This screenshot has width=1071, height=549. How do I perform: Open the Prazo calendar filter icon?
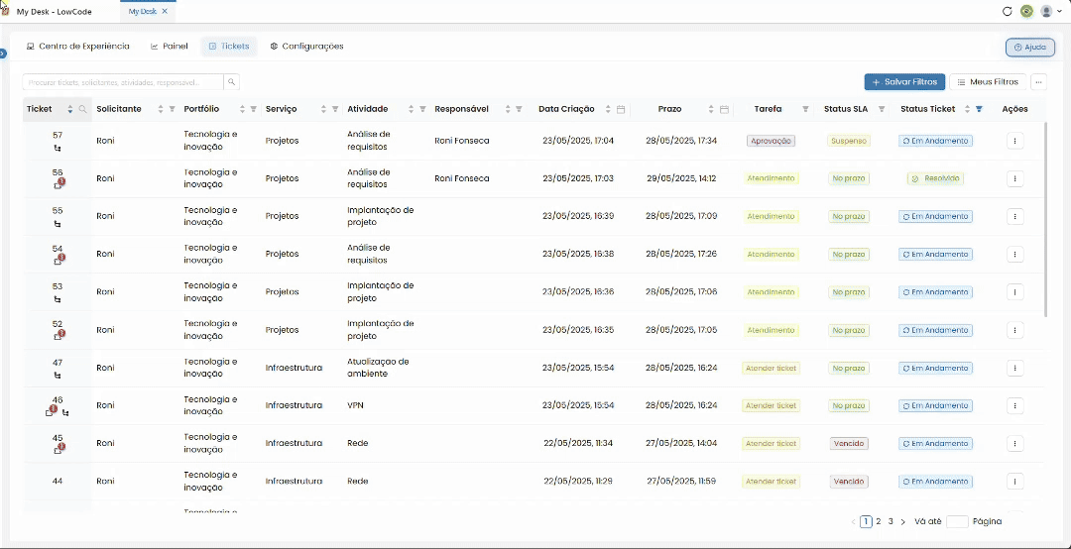[725, 109]
